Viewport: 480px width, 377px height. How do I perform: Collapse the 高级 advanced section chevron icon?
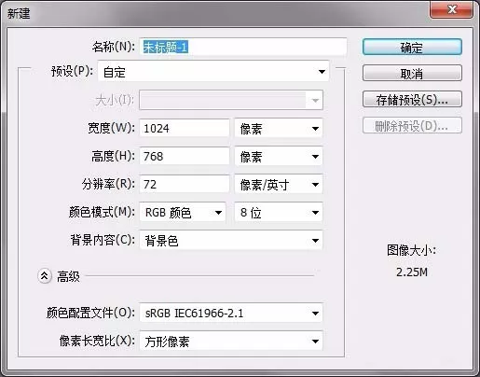45,276
